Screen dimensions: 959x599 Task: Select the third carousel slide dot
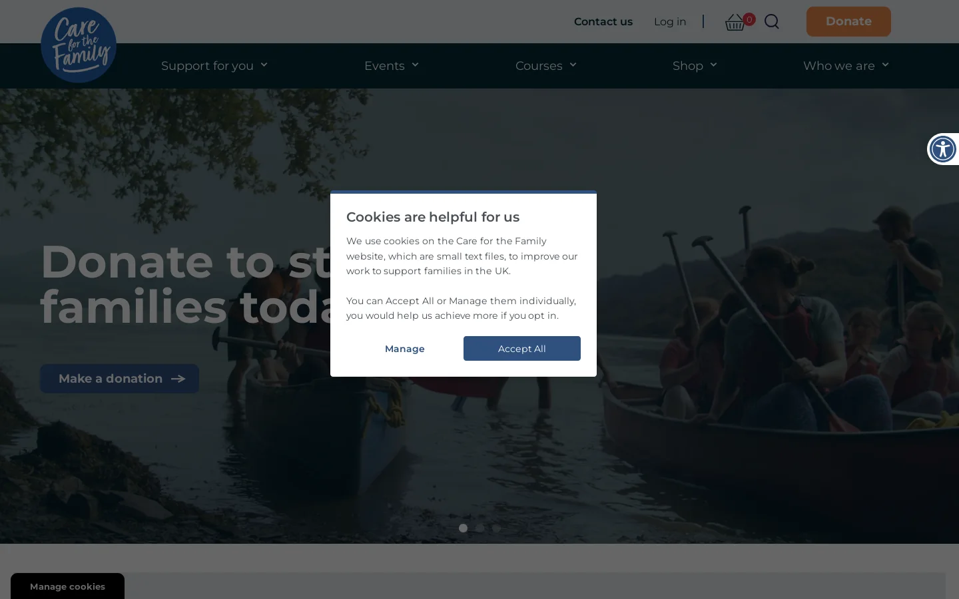(x=496, y=528)
